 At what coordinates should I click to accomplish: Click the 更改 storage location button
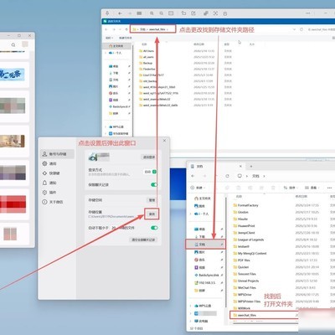click(x=152, y=214)
